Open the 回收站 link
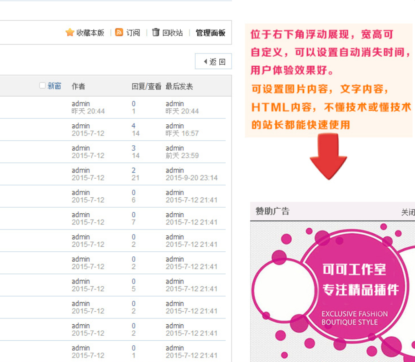Screen dimensions: 415x362 tap(173, 33)
